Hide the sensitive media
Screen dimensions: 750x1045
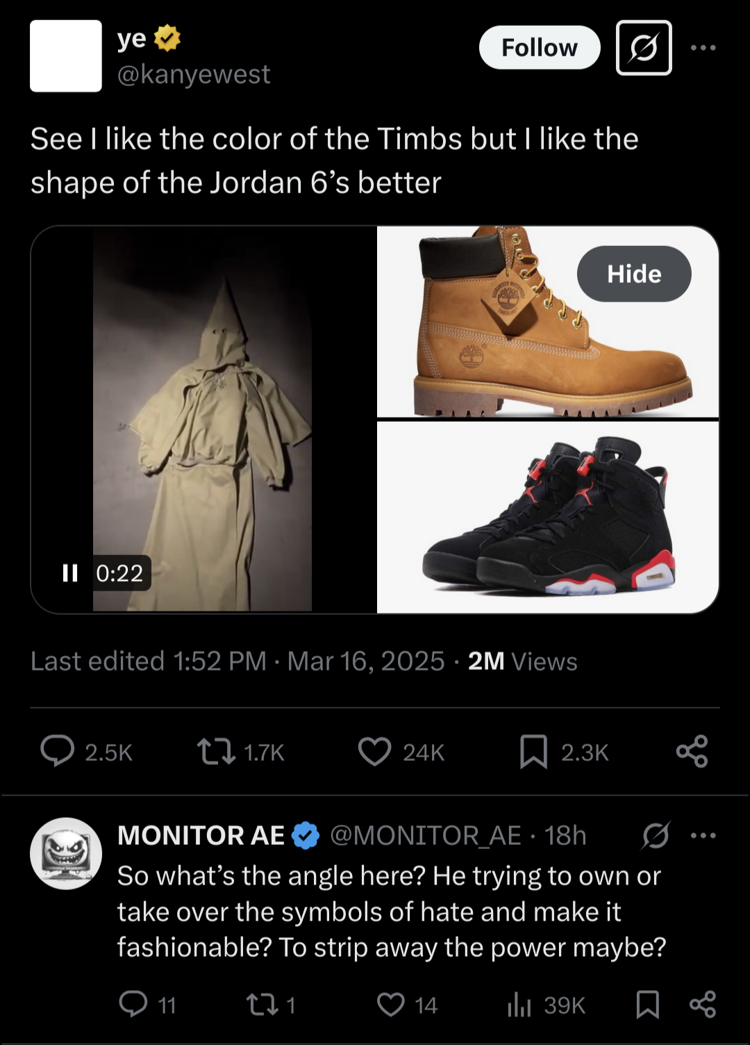pos(634,274)
